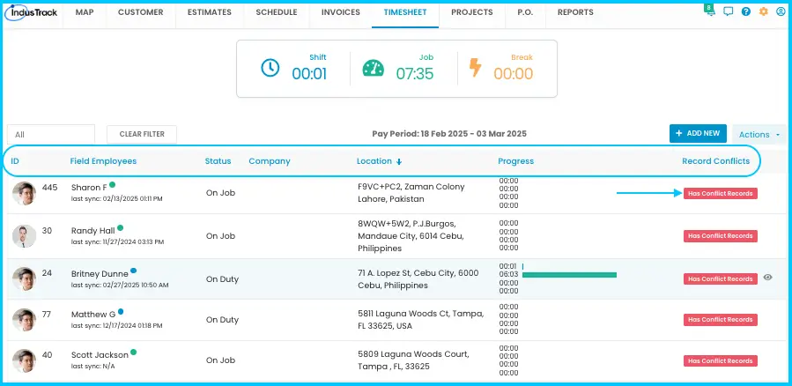Image resolution: width=792 pixels, height=386 pixels.
Task: Click Randy Hall's green status dot
Action: coord(120,227)
